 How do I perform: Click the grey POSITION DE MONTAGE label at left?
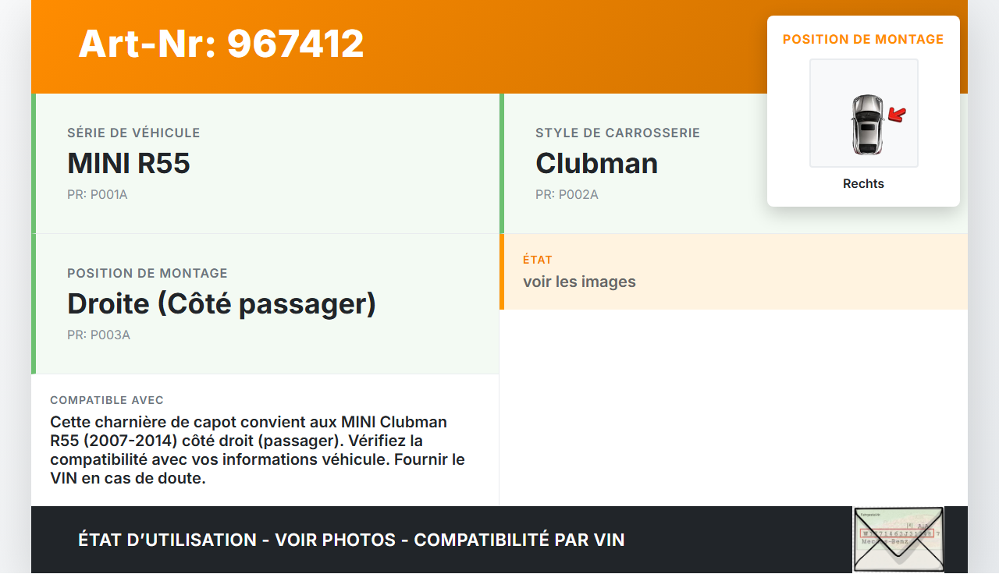tap(148, 273)
